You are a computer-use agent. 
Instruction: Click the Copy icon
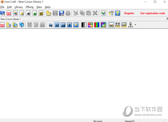point(82,13)
